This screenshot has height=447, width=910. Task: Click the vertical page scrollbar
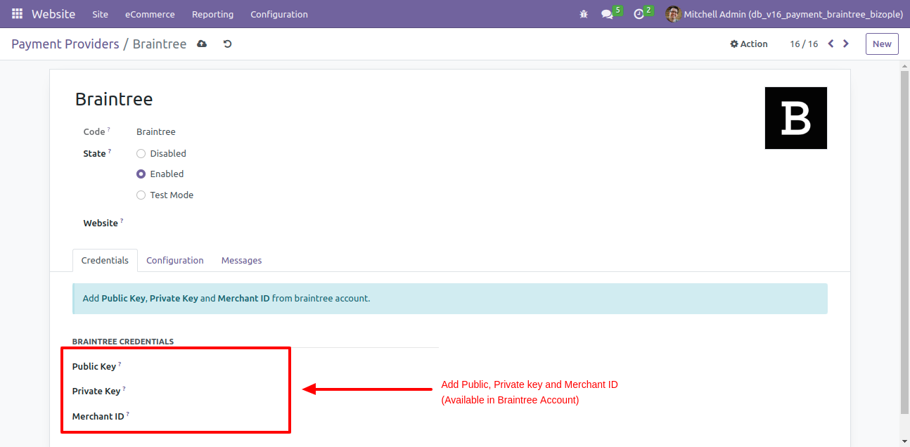(x=904, y=242)
